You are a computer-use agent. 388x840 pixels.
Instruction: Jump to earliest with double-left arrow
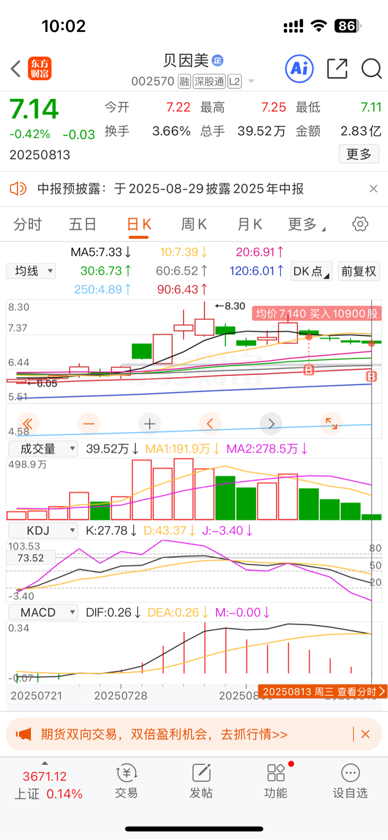click(x=28, y=423)
